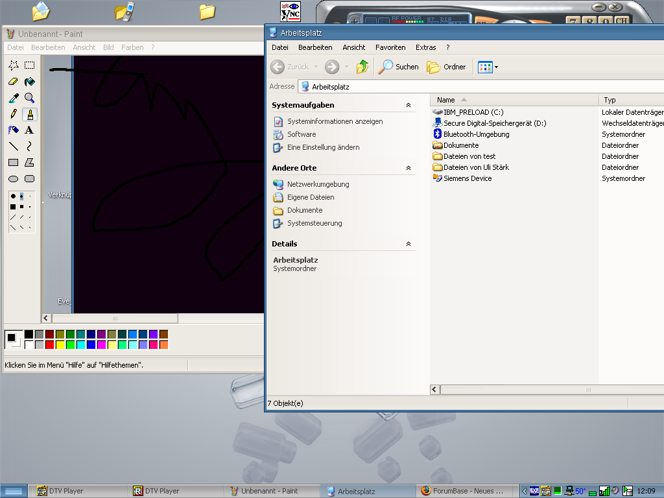Image resolution: width=664 pixels, height=498 pixels.
Task: Click the Start button on taskbar
Action: pos(14,492)
